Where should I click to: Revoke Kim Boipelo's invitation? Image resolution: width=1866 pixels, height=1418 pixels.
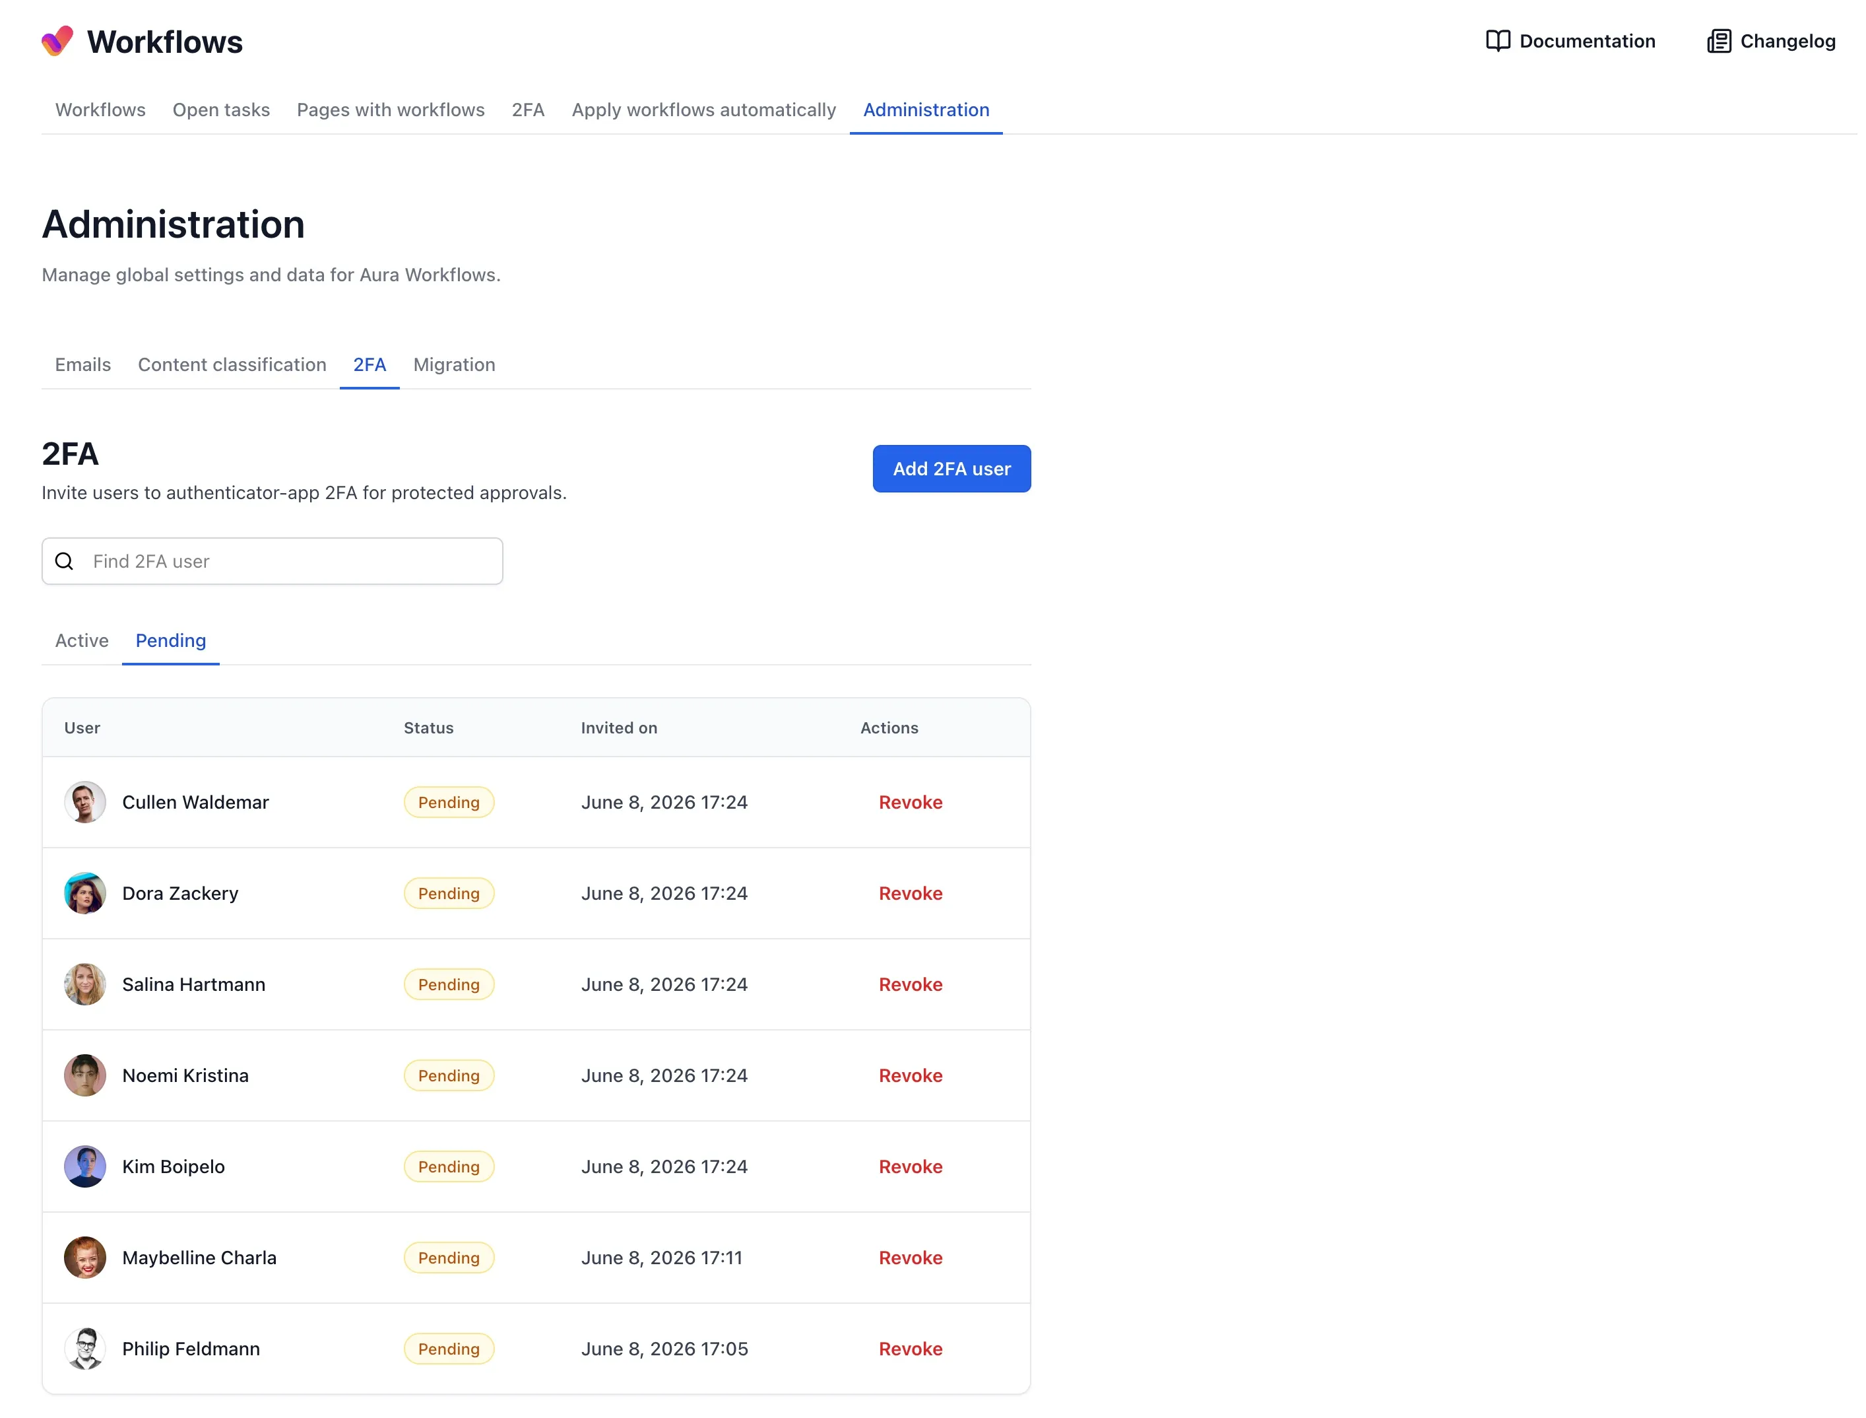click(x=910, y=1166)
